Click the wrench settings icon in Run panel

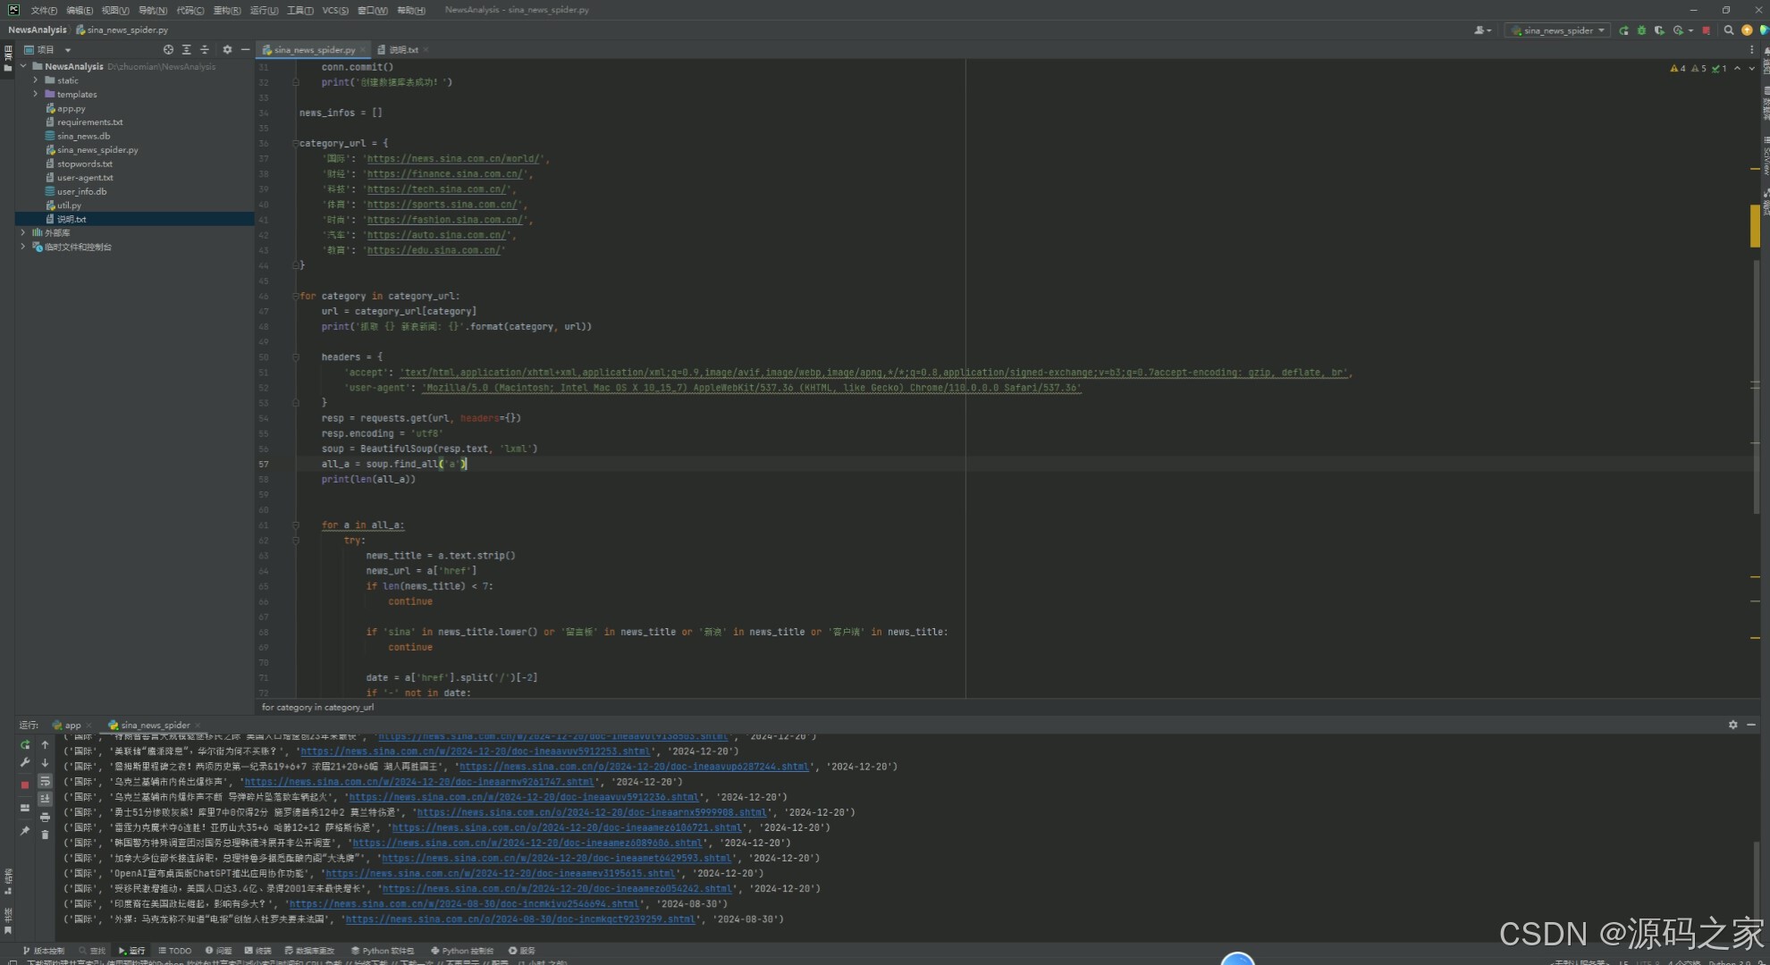(x=25, y=762)
